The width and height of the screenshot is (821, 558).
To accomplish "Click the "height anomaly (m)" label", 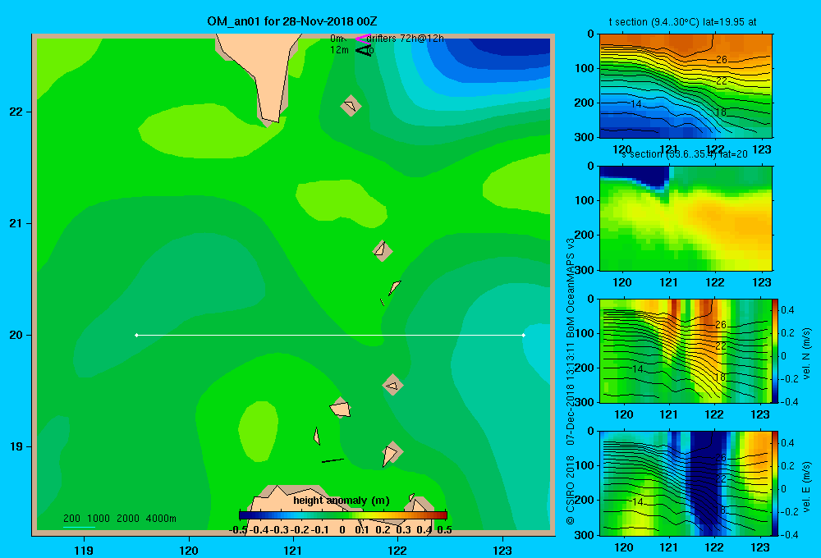I will pyautogui.click(x=342, y=501).
